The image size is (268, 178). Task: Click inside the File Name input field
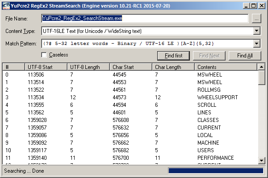click(x=143, y=19)
